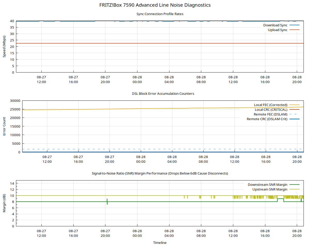Click the 30000 tick on the Error Count axis
The height and width of the screenshot is (246, 310).
(15, 101)
